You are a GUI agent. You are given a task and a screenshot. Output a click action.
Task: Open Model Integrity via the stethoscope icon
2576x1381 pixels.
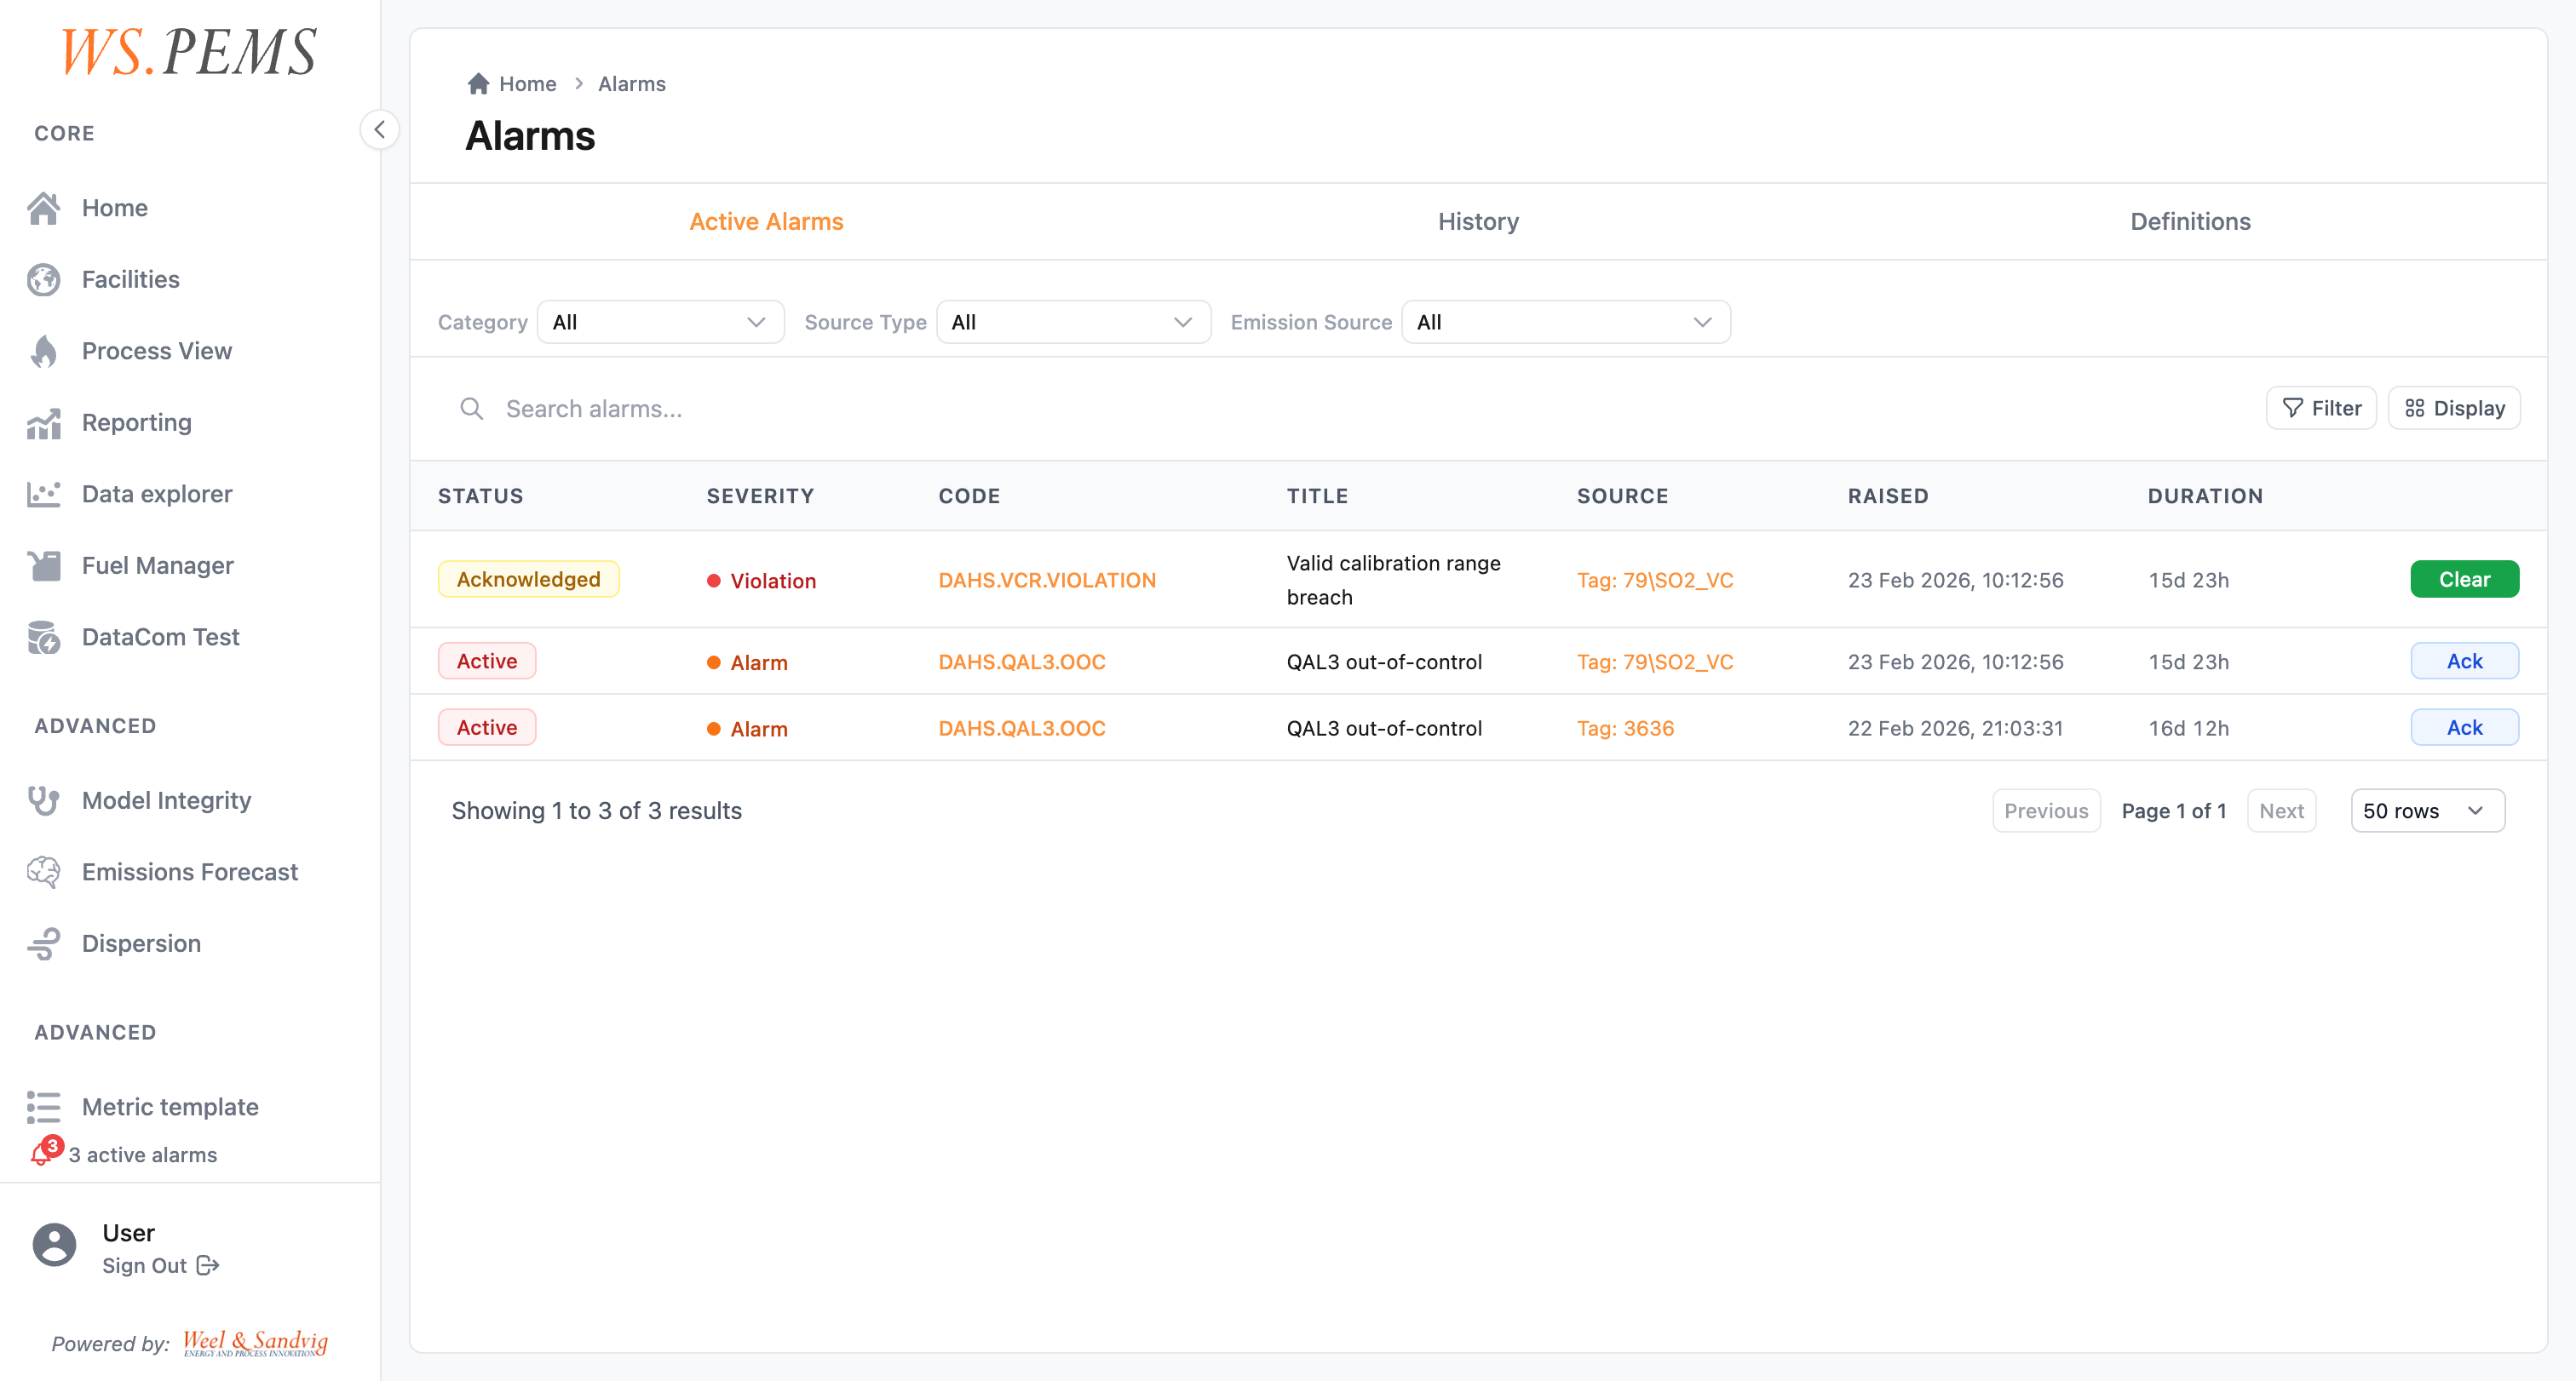tap(44, 800)
